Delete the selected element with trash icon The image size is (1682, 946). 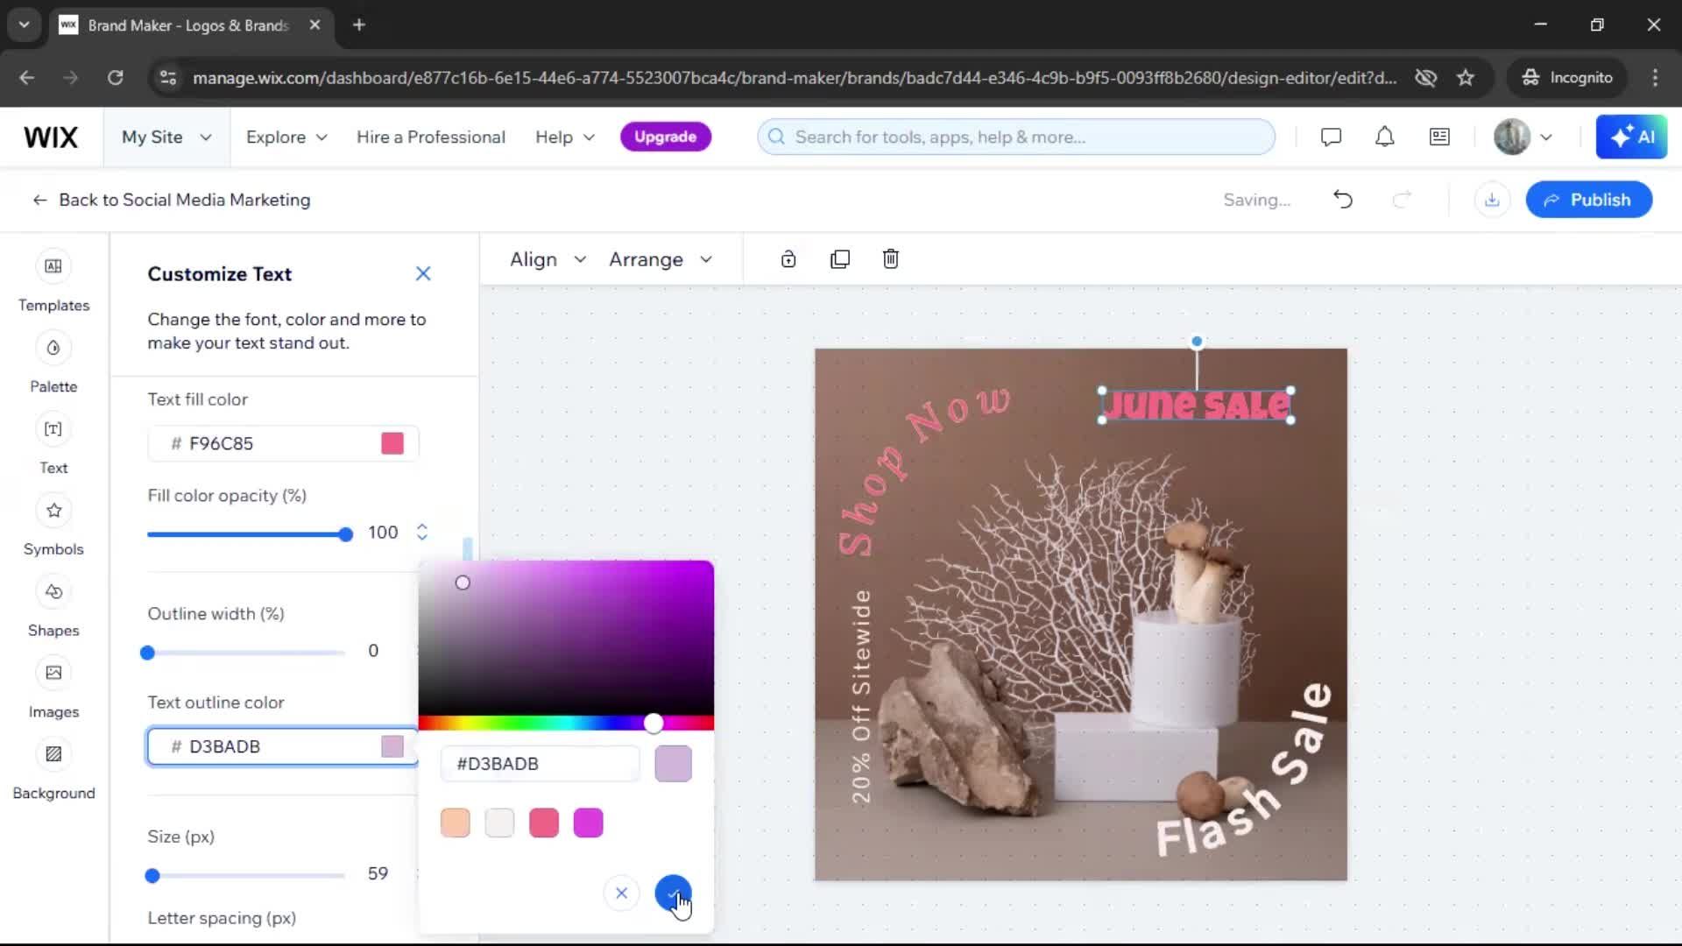click(891, 259)
